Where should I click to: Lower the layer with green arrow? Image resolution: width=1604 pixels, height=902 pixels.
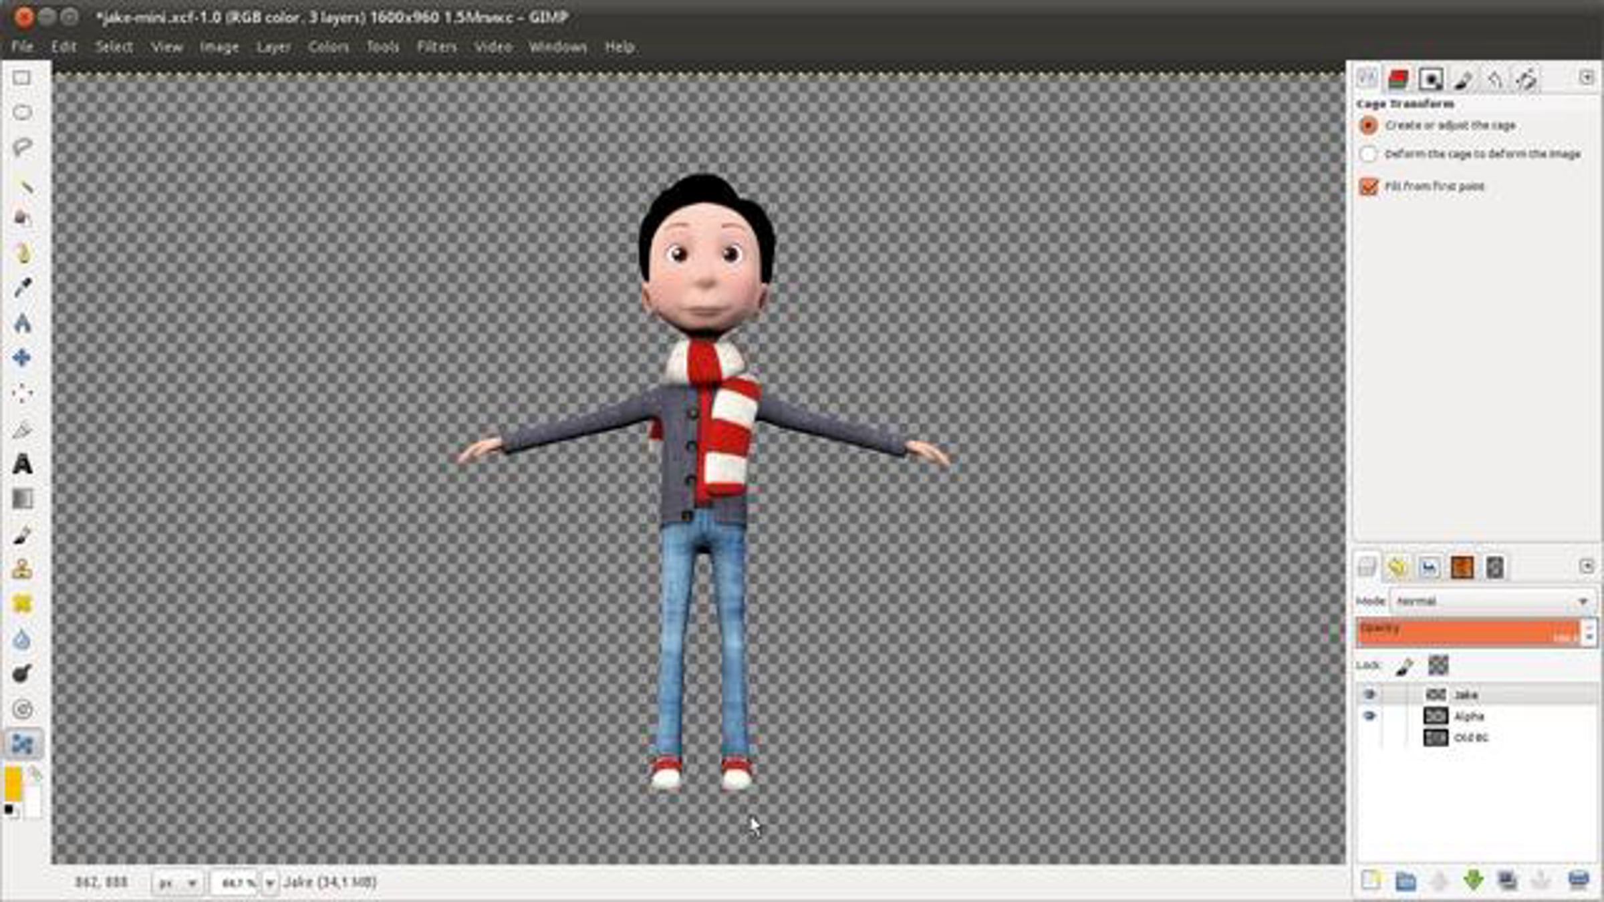coord(1473,881)
